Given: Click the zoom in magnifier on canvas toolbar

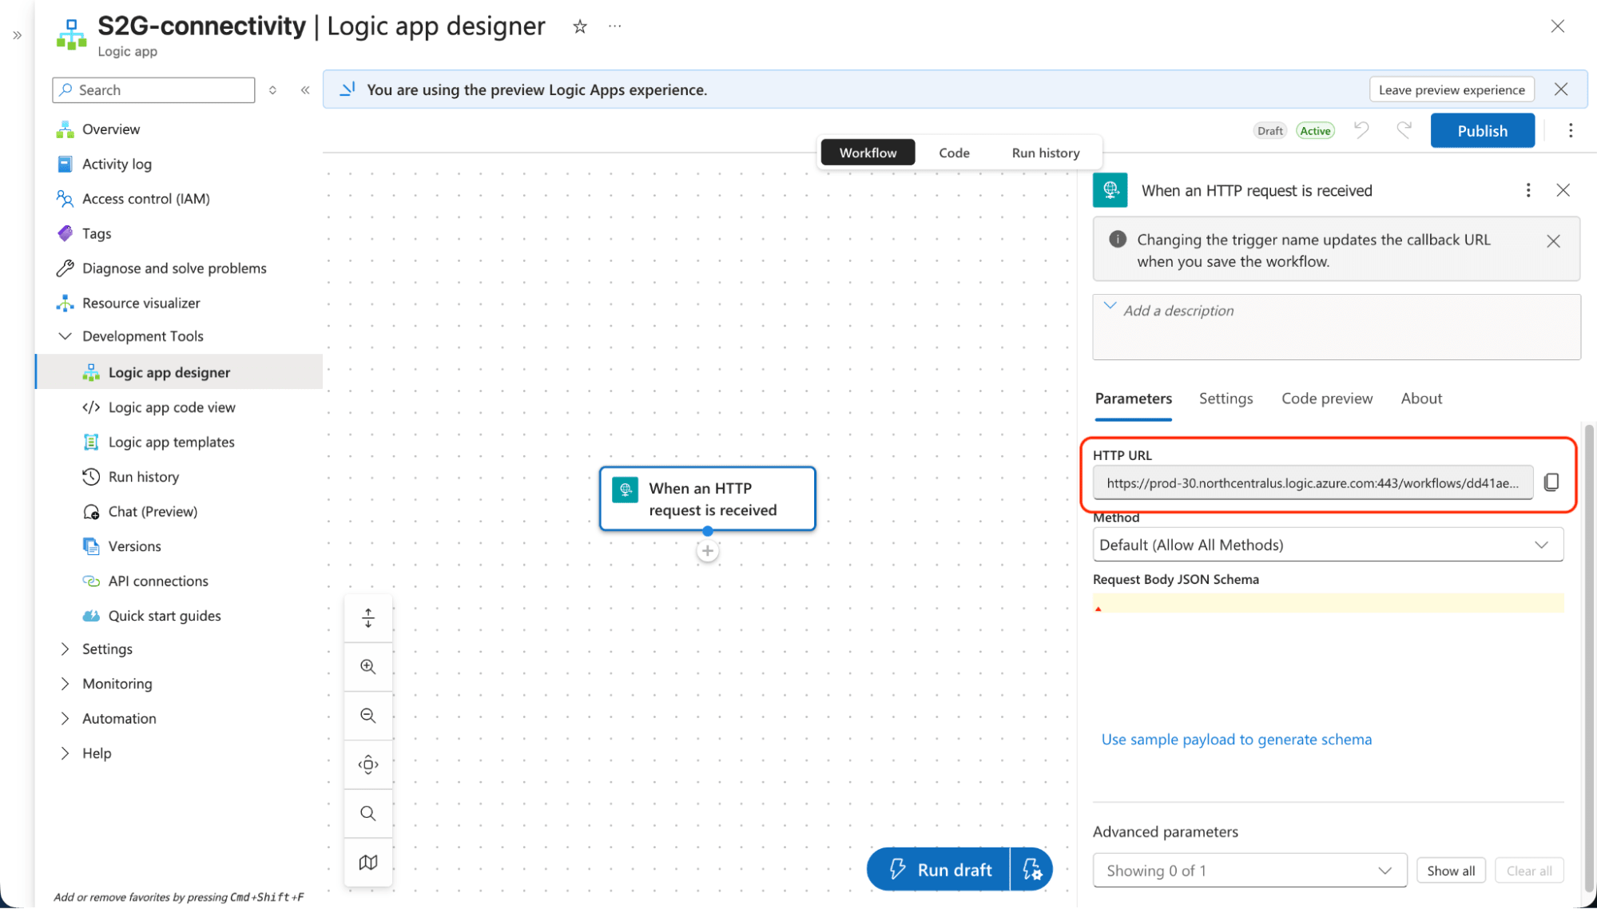Looking at the screenshot, I should [368, 667].
